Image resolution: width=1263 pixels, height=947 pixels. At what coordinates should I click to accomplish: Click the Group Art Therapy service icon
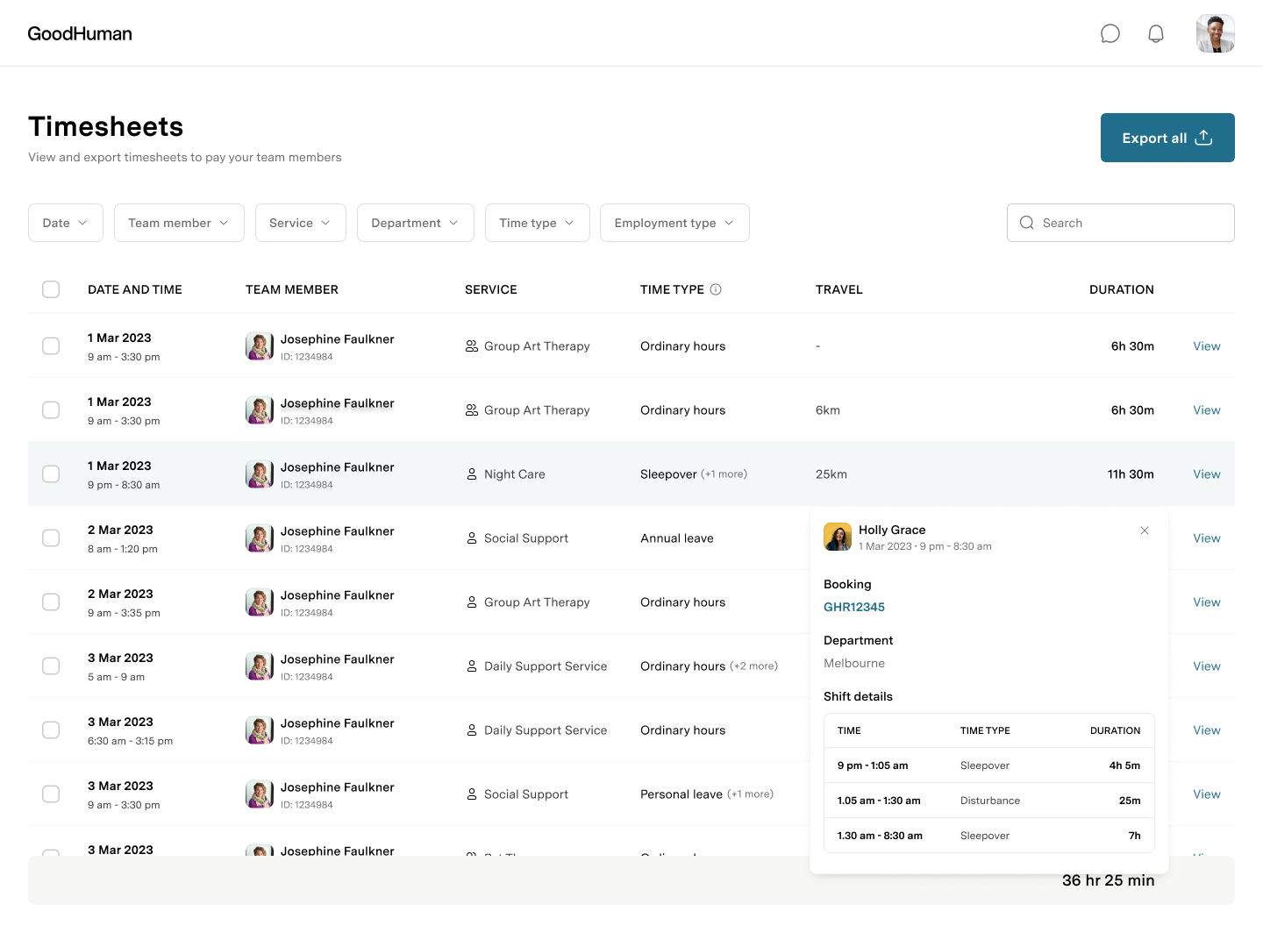[x=471, y=345]
